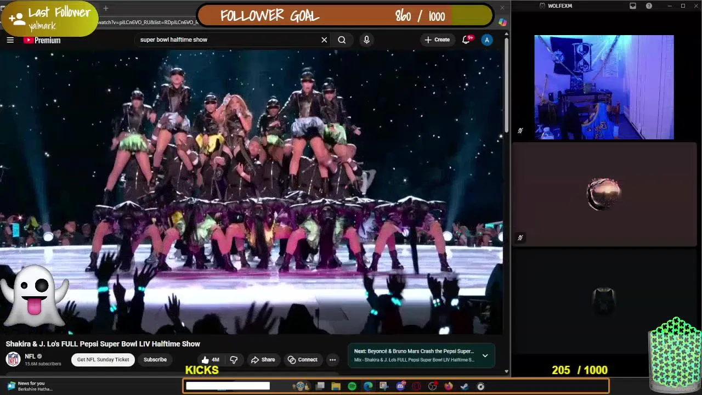Click the magnifier search button
Image resolution: width=702 pixels, height=395 pixels.
pos(342,39)
